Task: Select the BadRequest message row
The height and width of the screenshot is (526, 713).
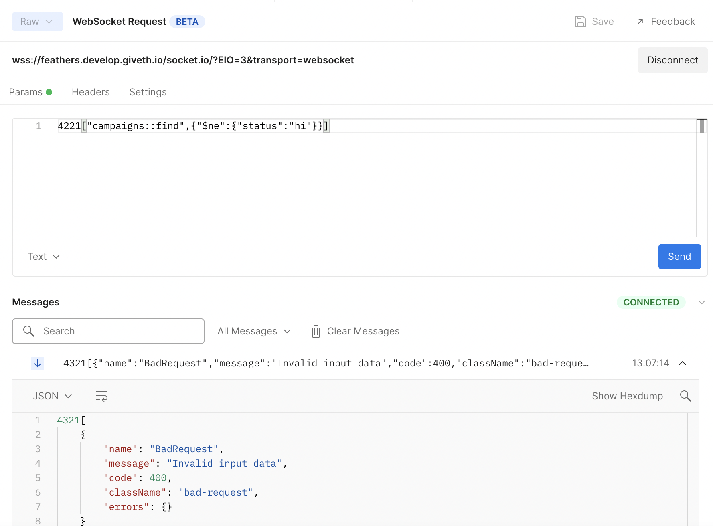Action: pos(326,363)
